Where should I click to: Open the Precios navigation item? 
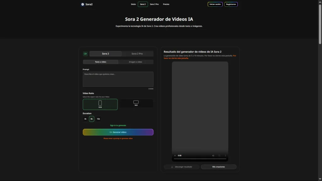click(166, 4)
